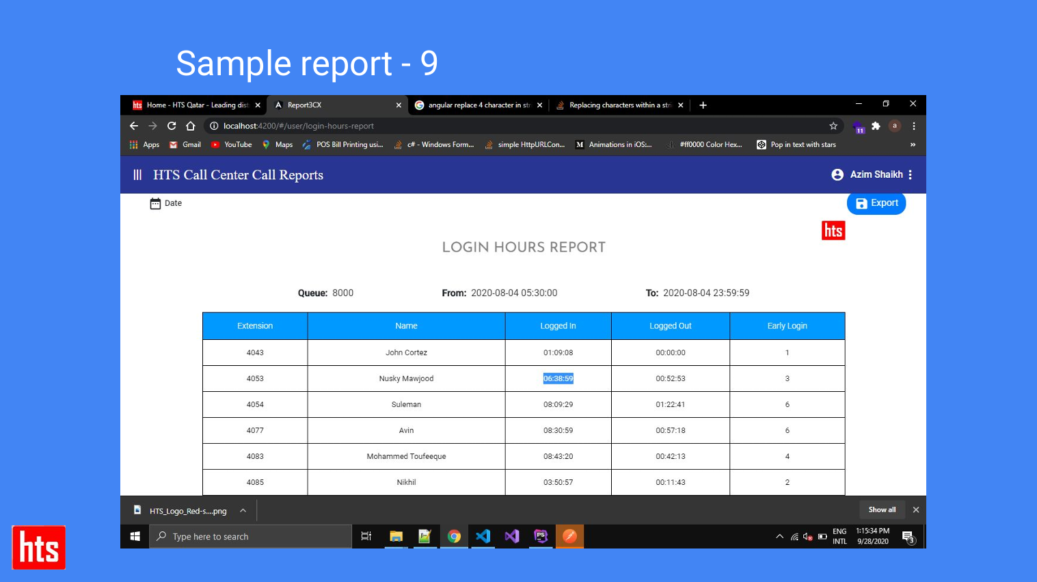Screen dimensions: 1037x582
Task: Click the address bar URL field
Action: pyautogui.click(x=479, y=126)
